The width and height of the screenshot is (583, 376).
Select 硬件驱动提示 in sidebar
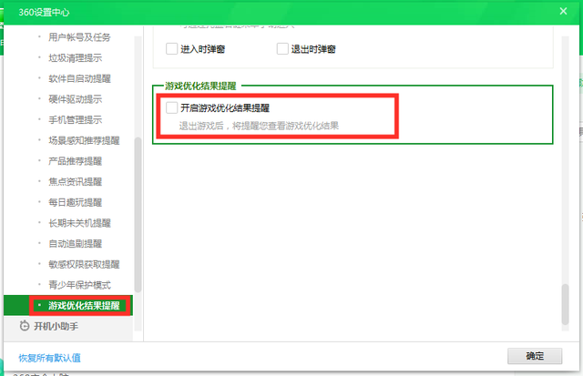(x=75, y=99)
